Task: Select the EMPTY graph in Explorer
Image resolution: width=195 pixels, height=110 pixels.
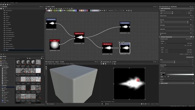Action: pos(24,50)
